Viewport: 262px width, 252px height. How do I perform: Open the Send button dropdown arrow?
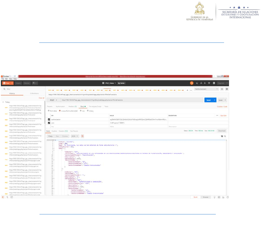[x=215, y=100]
